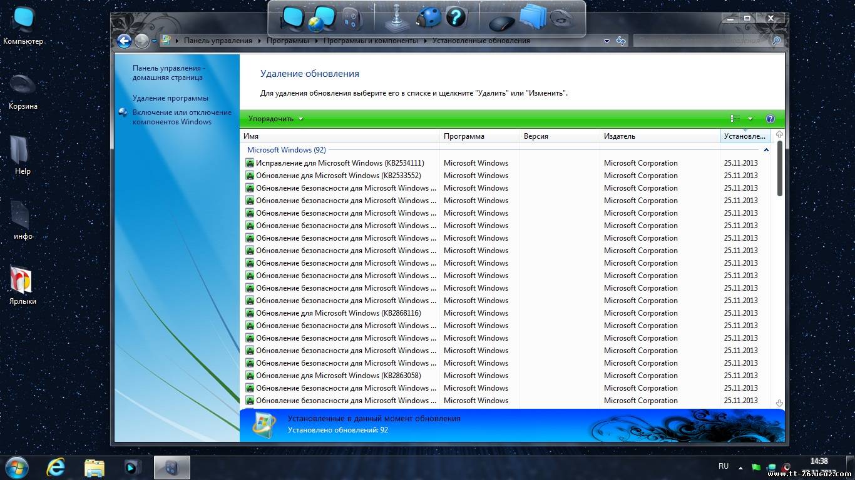The width and height of the screenshot is (855, 480).
Task: Open the control panel gadget icon in dock
Action: coord(352,19)
